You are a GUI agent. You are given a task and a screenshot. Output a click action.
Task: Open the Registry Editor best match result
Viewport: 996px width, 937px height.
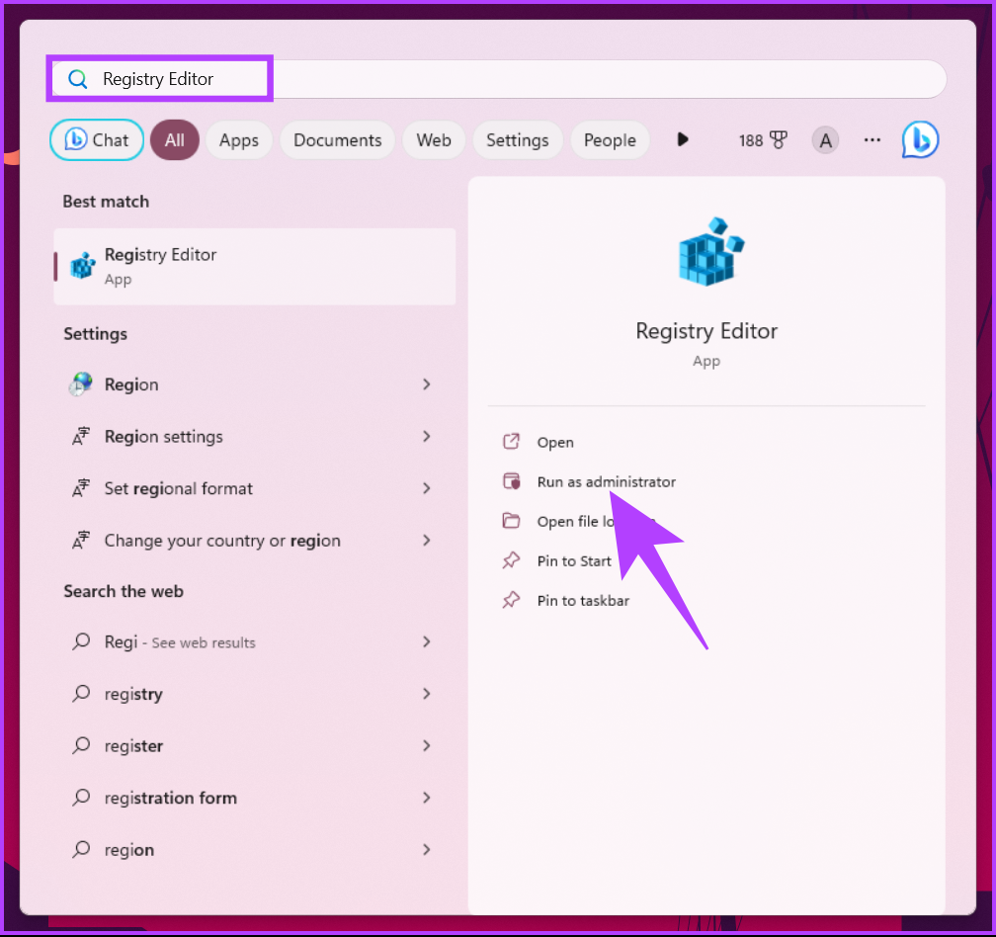[255, 266]
